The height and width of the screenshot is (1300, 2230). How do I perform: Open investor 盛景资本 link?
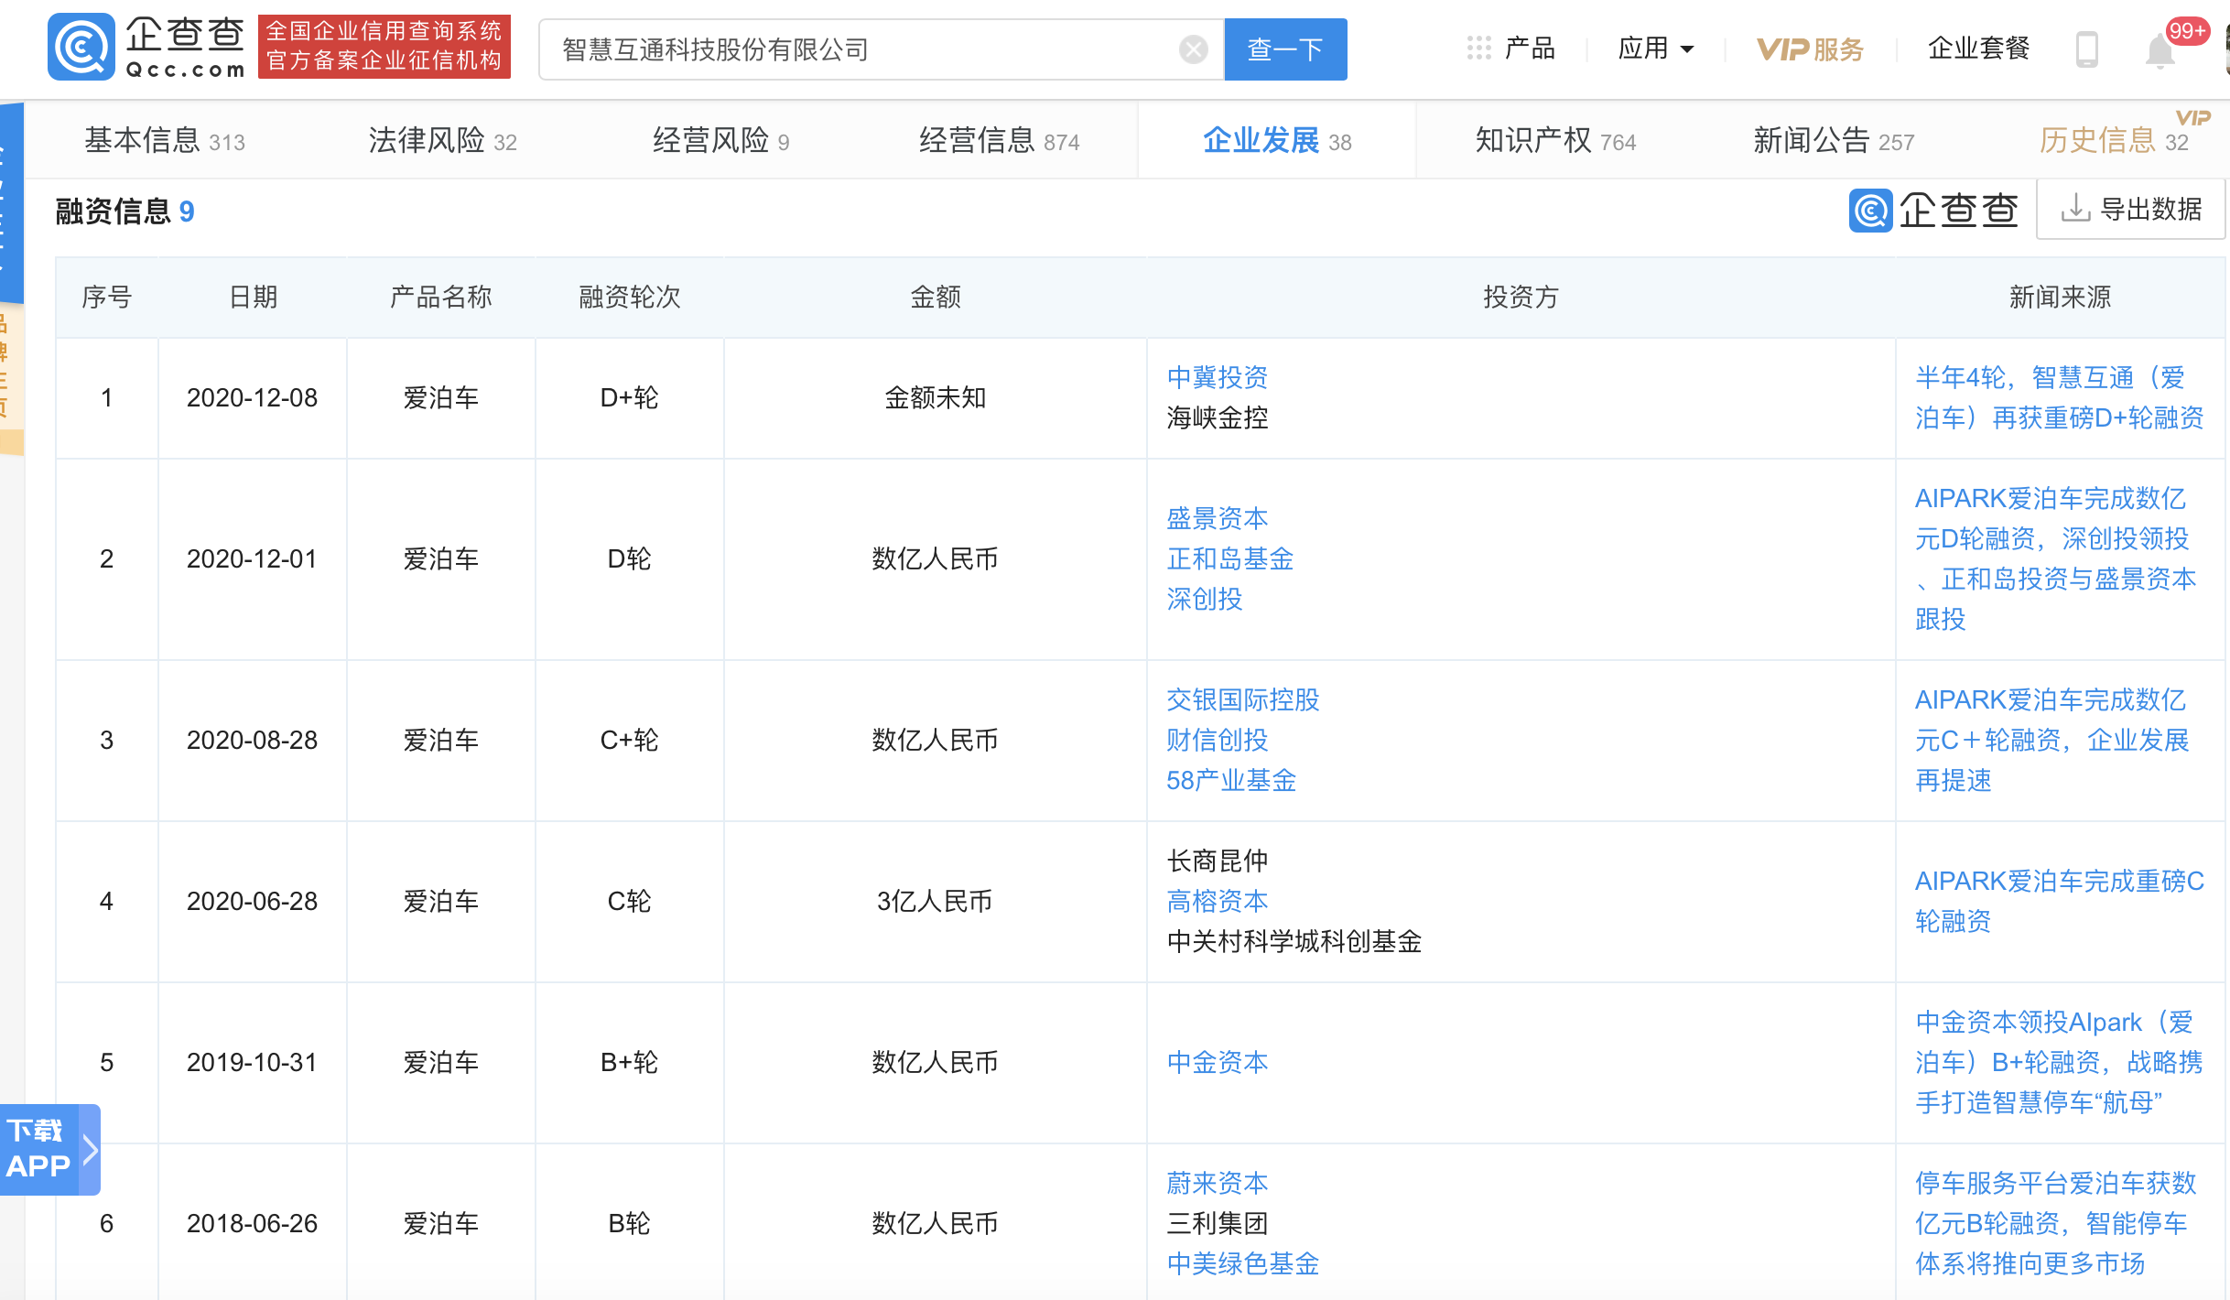click(x=1217, y=518)
